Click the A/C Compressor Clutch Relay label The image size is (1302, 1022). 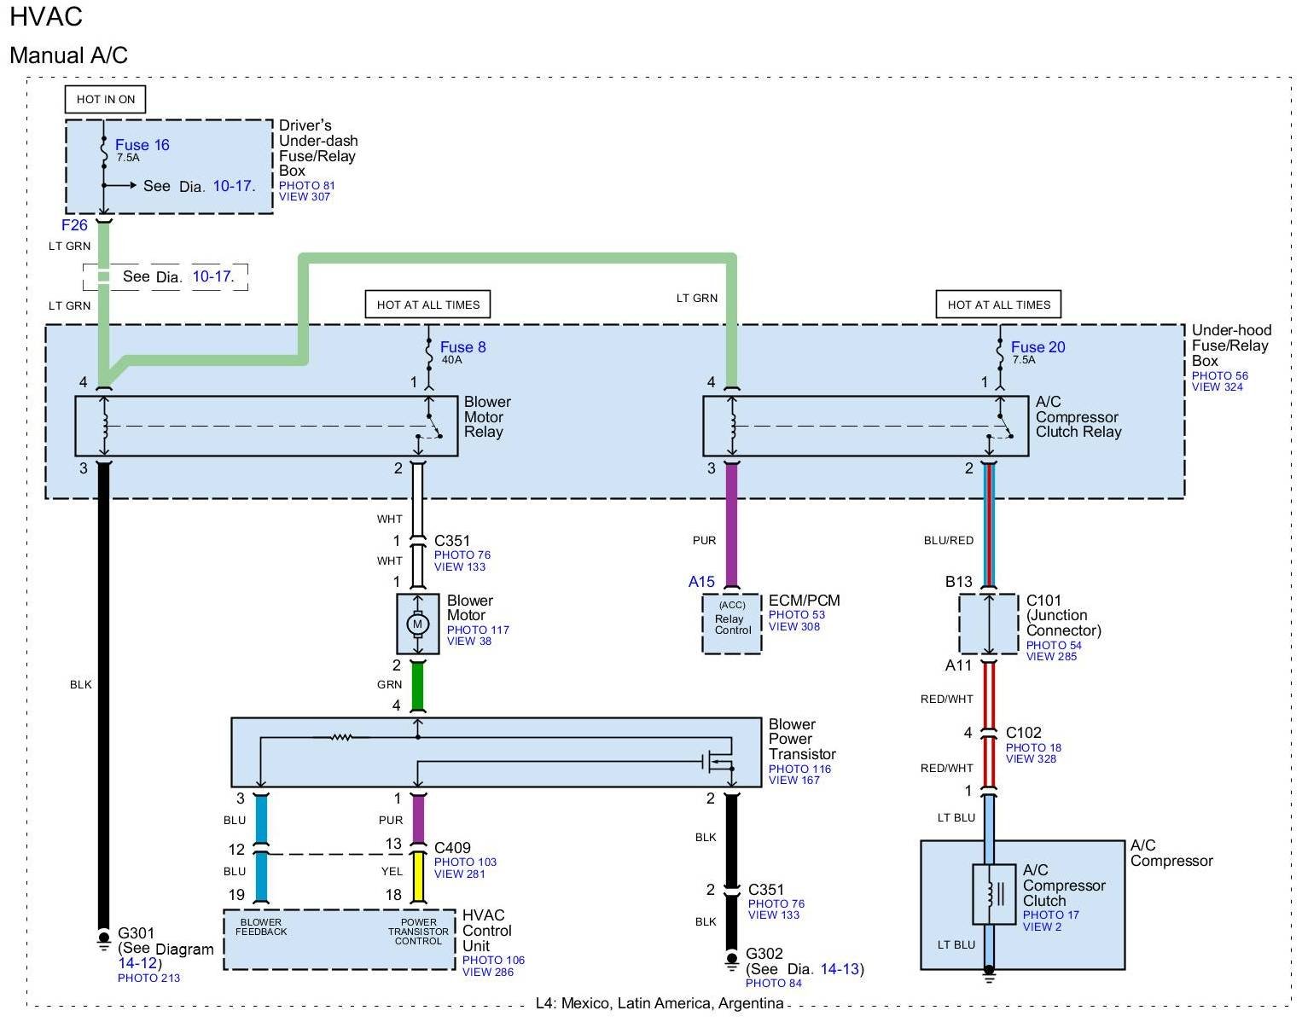coord(1078,416)
